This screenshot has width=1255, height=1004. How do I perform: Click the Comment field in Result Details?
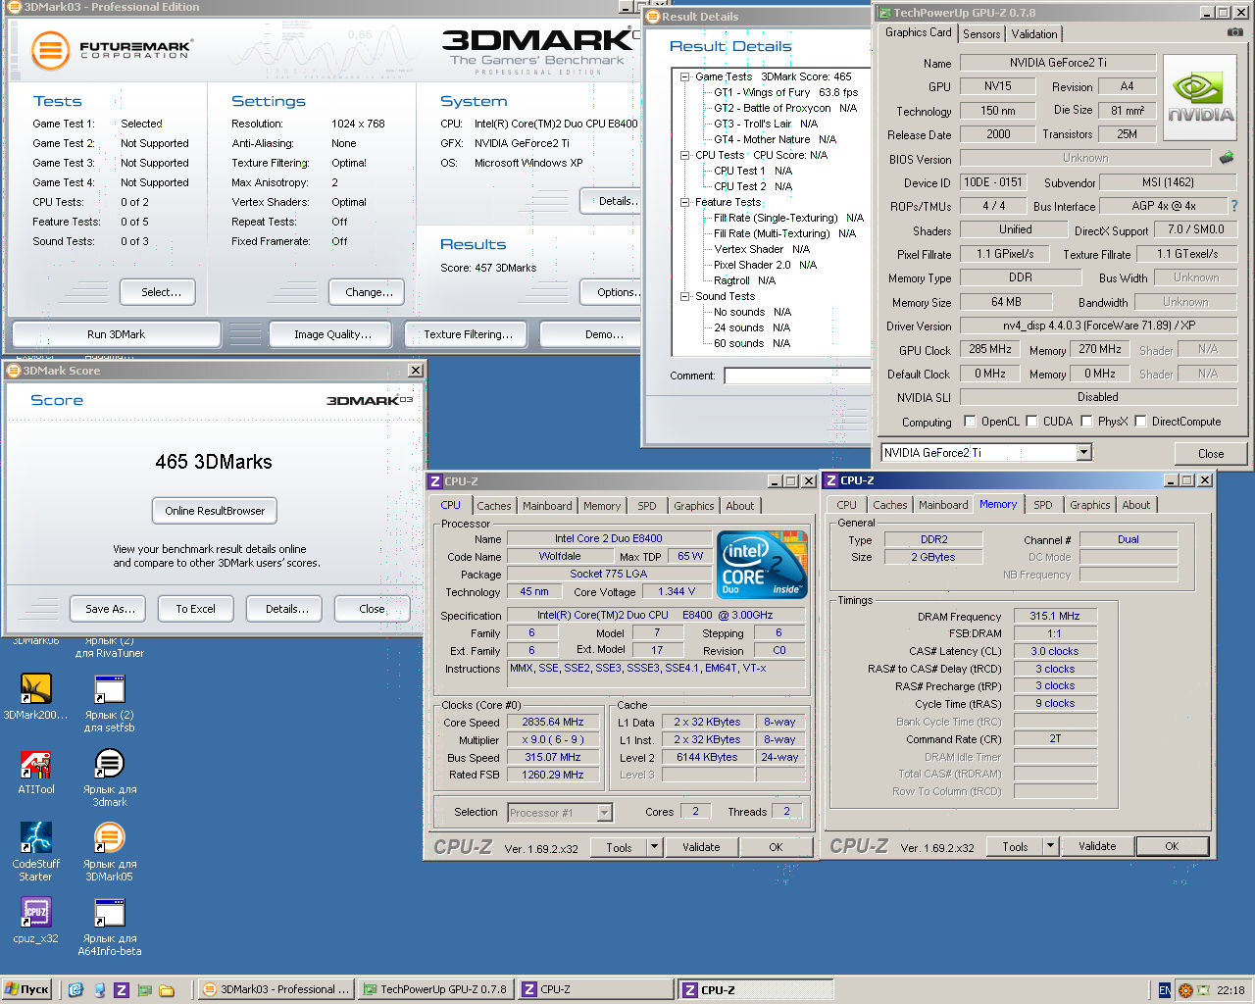coord(797,376)
